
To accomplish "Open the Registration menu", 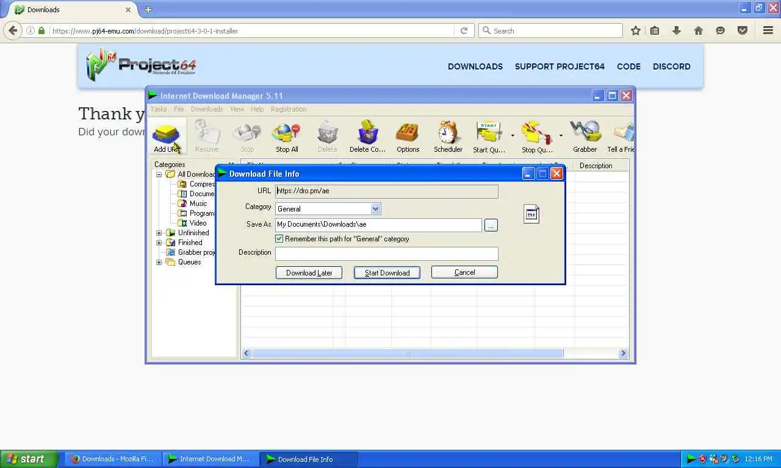I will [289, 109].
